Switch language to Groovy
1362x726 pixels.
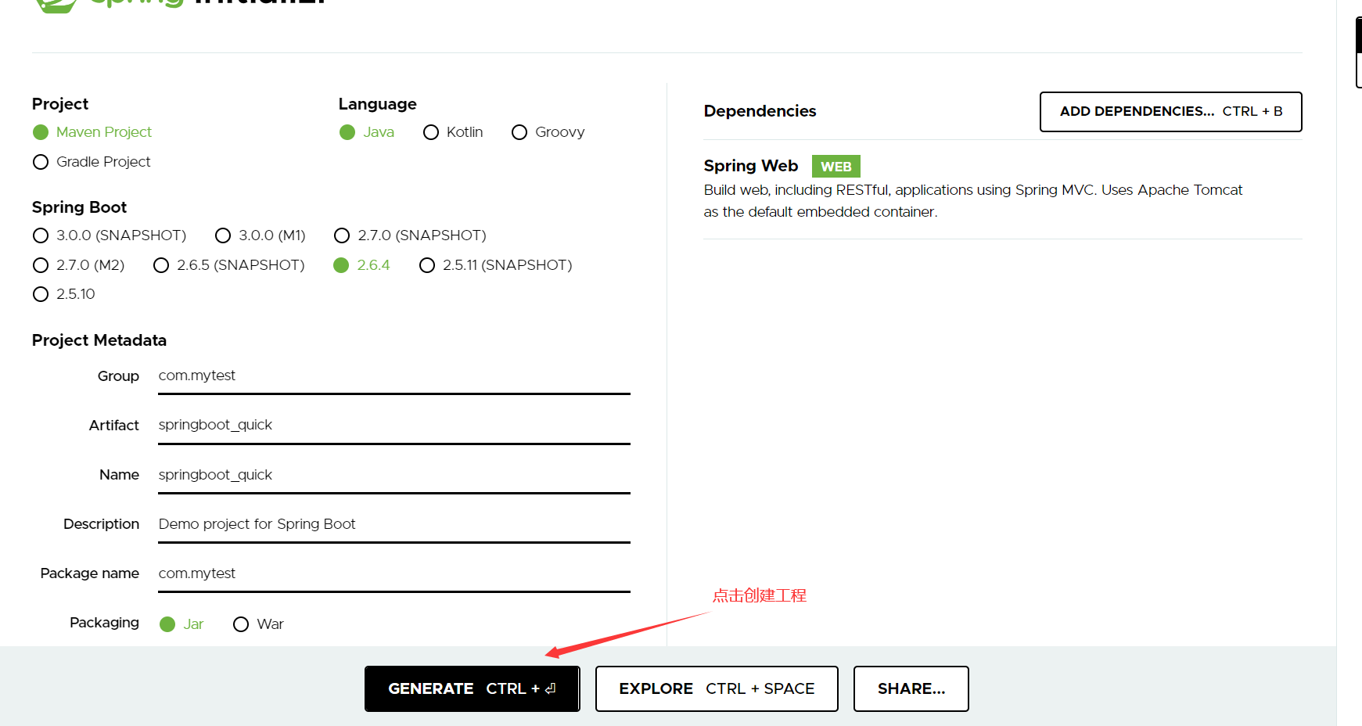coord(519,132)
